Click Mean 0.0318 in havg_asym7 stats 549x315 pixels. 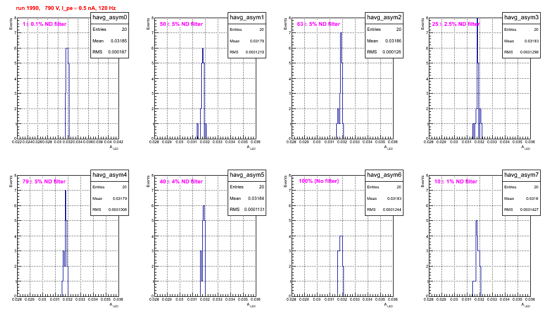pyautogui.click(x=521, y=198)
